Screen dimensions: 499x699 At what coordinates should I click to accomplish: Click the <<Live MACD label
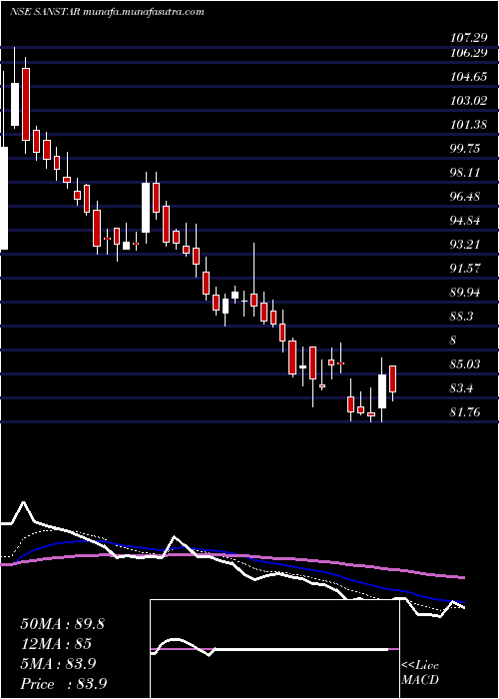420,673
